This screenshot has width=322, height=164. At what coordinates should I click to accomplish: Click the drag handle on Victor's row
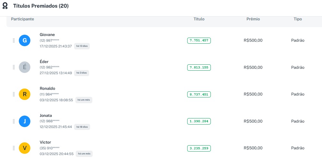click(14, 148)
